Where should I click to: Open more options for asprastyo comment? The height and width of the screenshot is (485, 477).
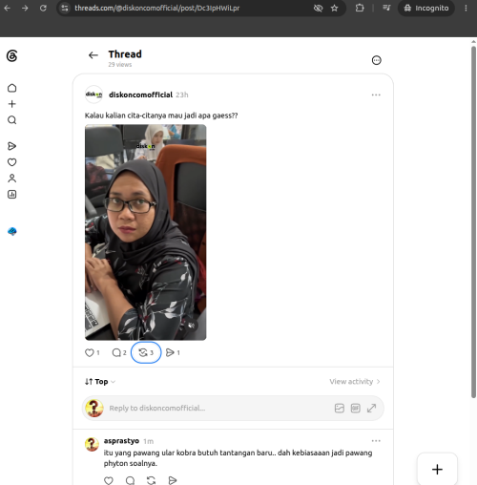coord(376,441)
